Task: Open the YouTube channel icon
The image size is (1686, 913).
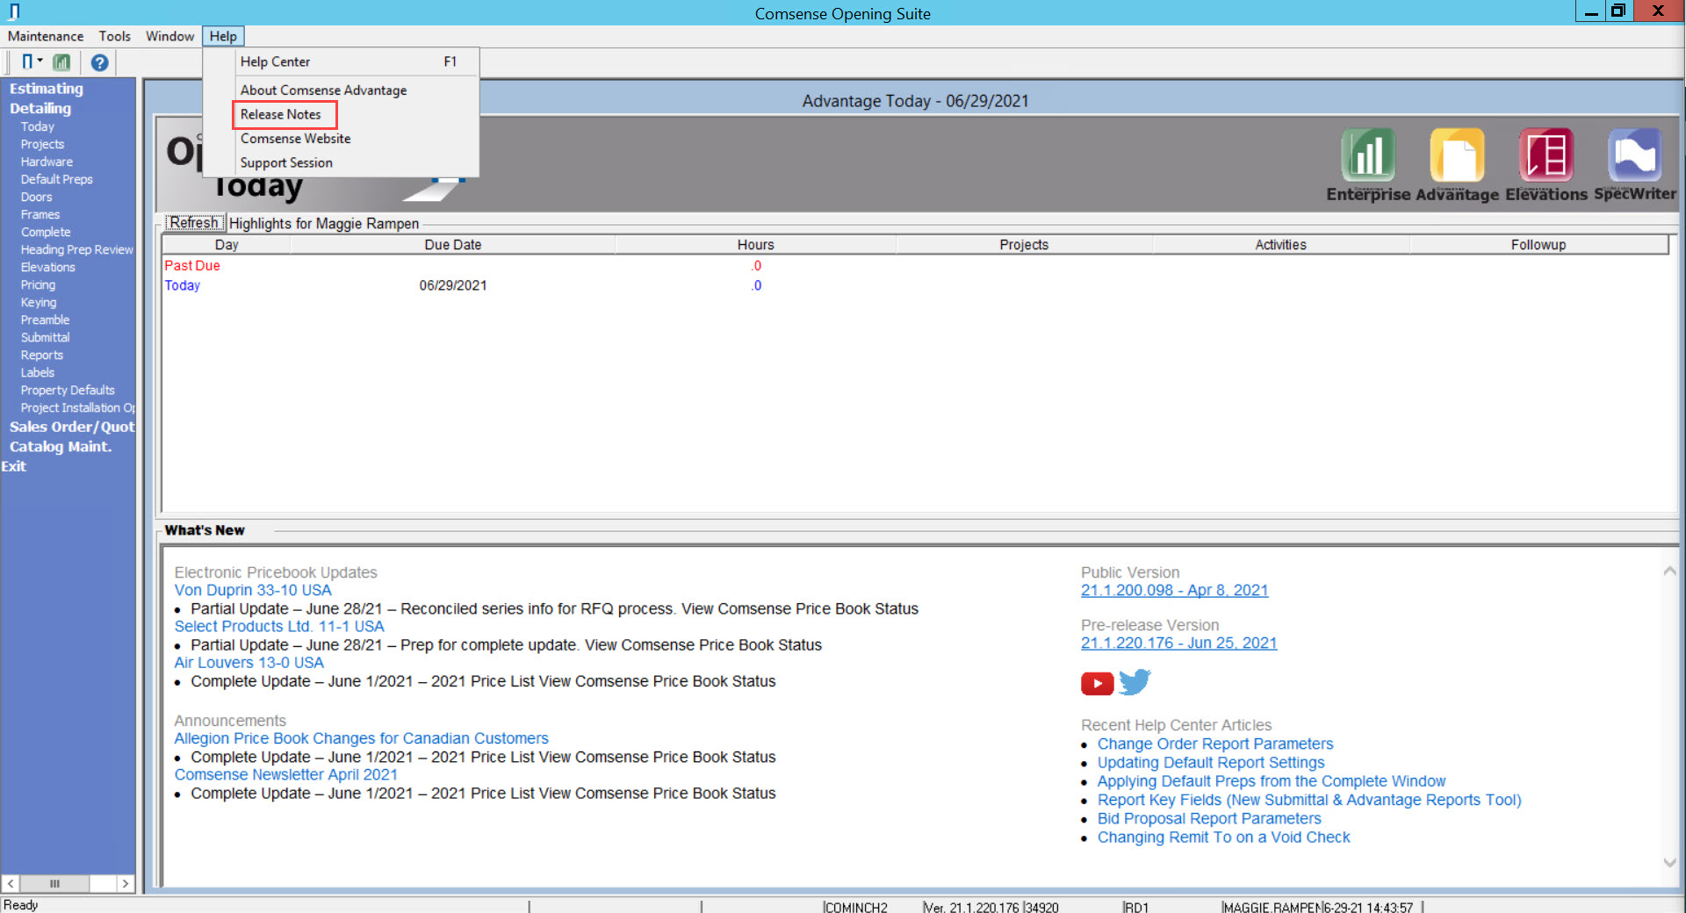Action: pyautogui.click(x=1097, y=683)
